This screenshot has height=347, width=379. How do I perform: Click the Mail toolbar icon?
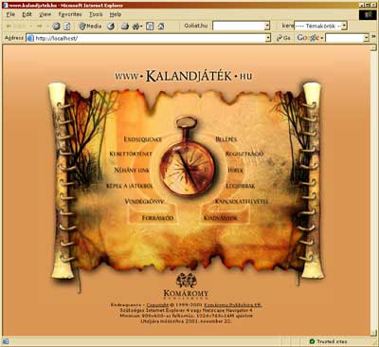pyautogui.click(x=125, y=27)
